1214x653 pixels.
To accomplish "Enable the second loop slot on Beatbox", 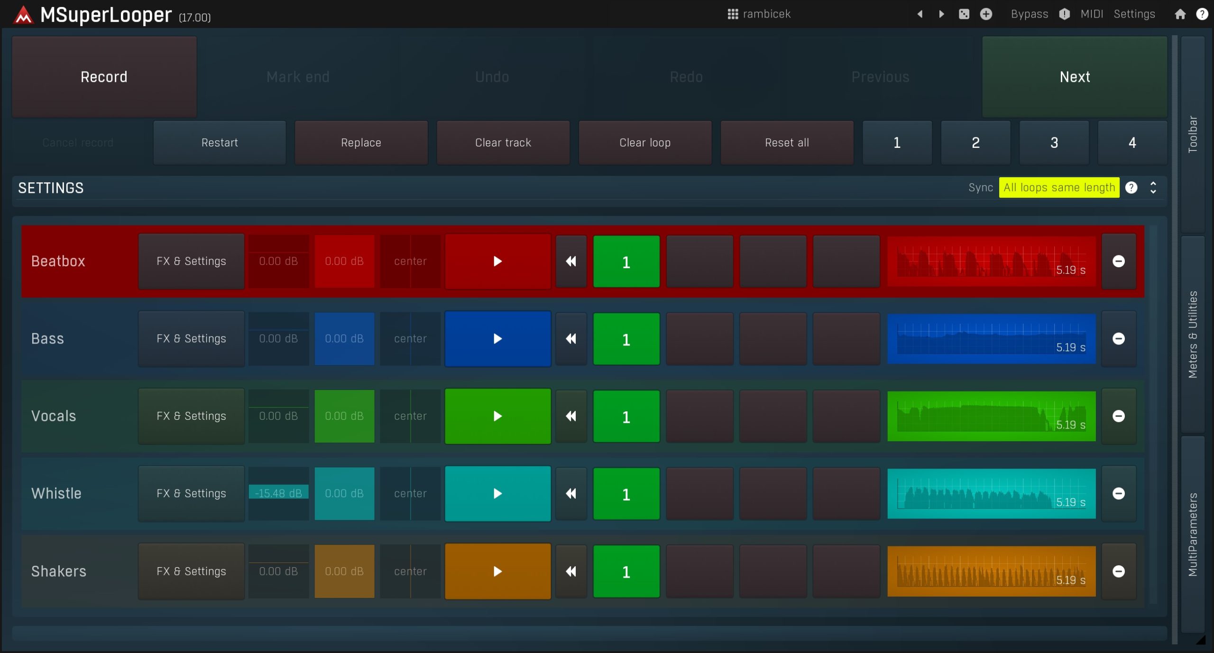I will tap(699, 261).
